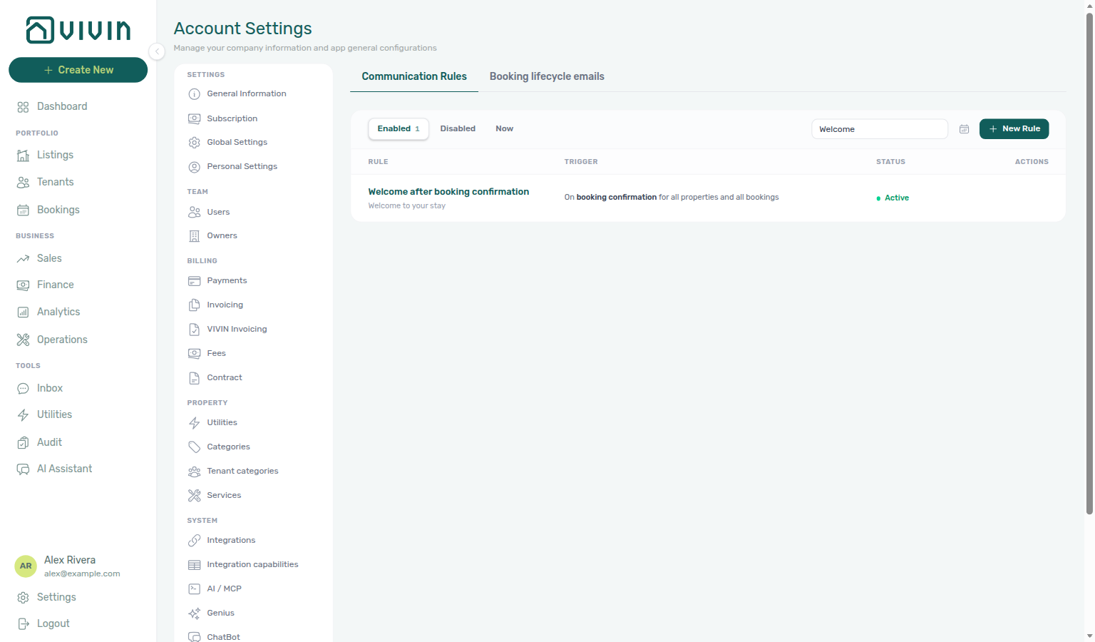Select the Now filter tab

point(504,128)
